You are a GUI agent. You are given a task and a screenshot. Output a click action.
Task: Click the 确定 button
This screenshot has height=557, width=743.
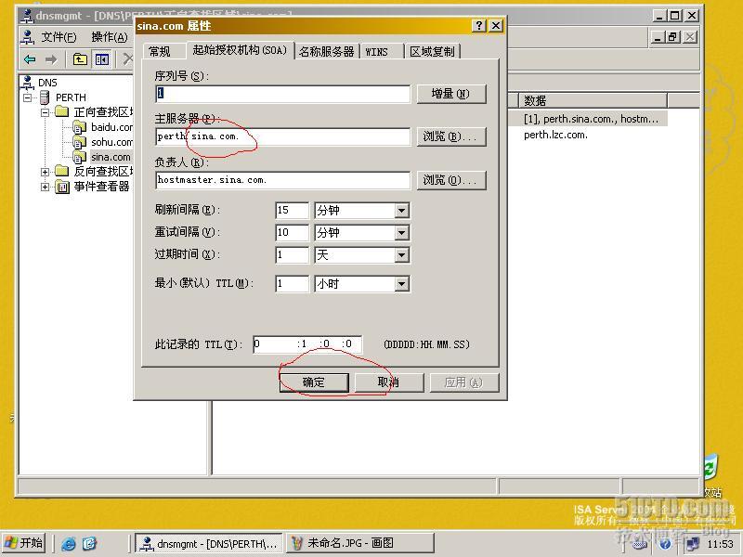314,382
